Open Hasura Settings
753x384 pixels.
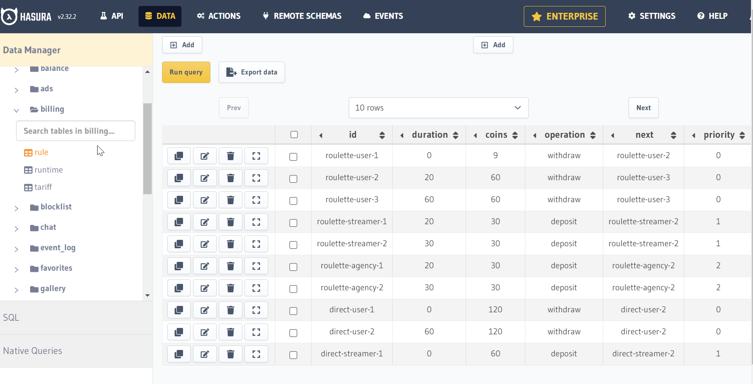pyautogui.click(x=651, y=16)
